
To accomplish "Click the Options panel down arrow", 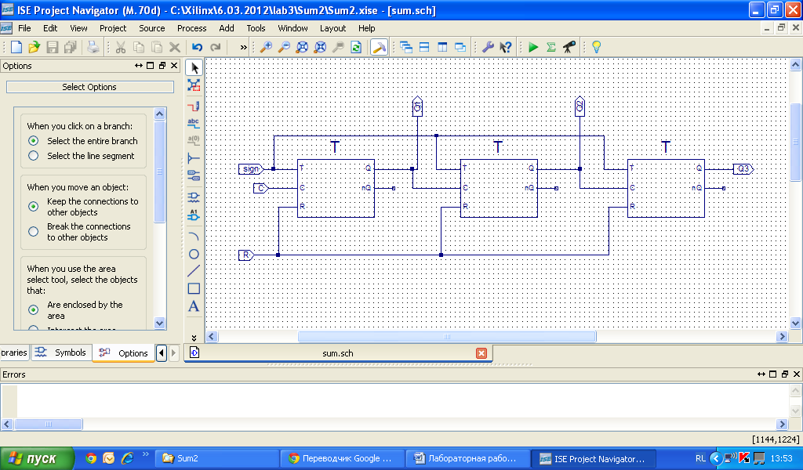I will (x=160, y=323).
